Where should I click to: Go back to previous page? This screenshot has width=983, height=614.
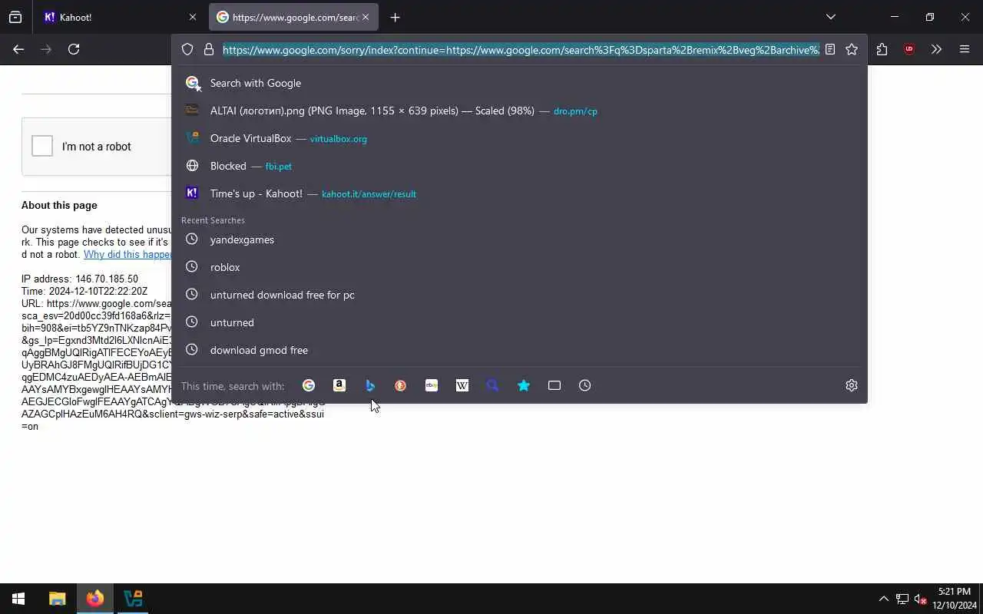tap(18, 49)
